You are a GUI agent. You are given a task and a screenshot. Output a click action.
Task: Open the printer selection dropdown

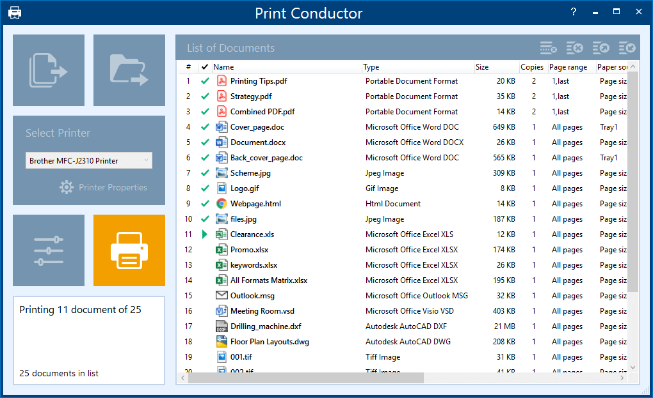146,160
